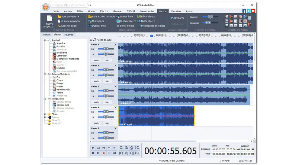
Task: Click the Línea 1 pan slider
Action: coord(106,49)
